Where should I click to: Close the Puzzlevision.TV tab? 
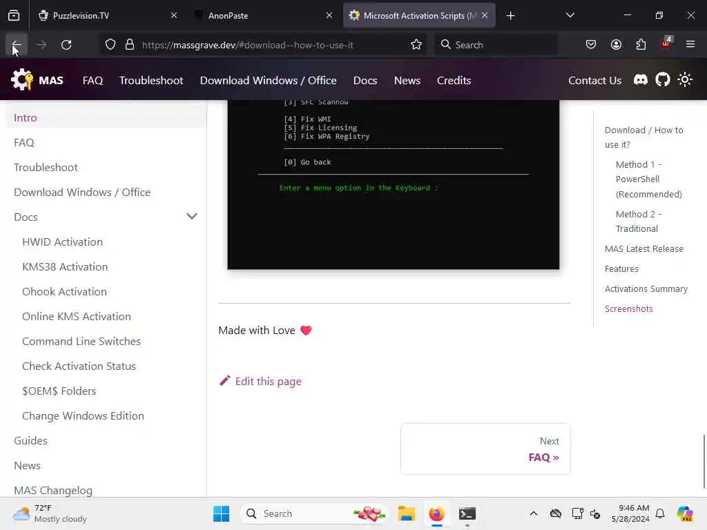coord(173,16)
